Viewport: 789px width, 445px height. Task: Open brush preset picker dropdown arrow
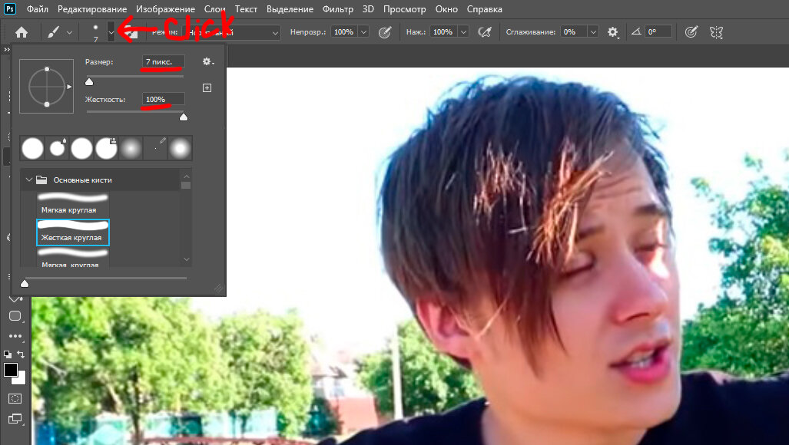coord(111,32)
